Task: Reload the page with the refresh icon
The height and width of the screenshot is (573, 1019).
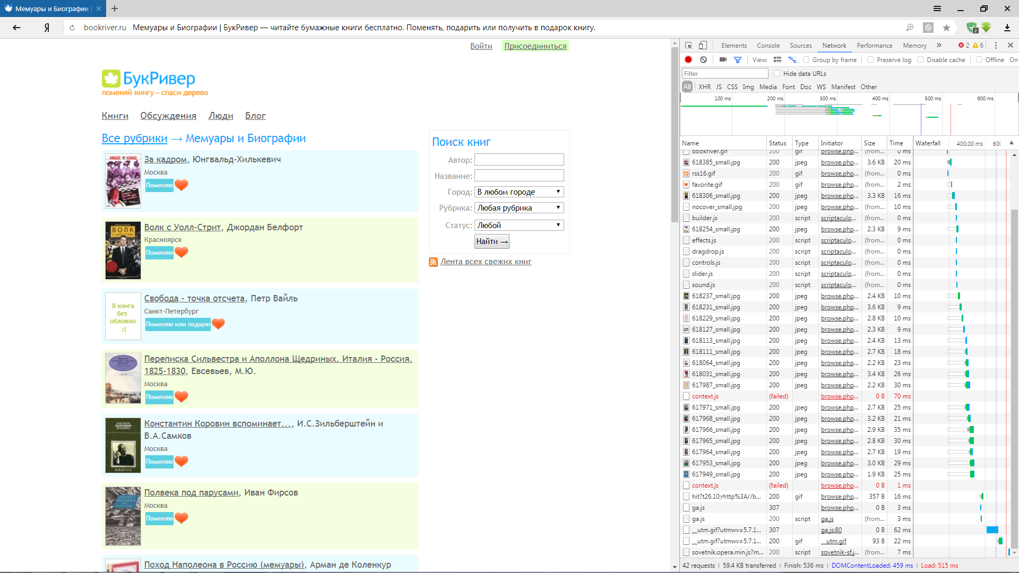Action: pos(72,28)
